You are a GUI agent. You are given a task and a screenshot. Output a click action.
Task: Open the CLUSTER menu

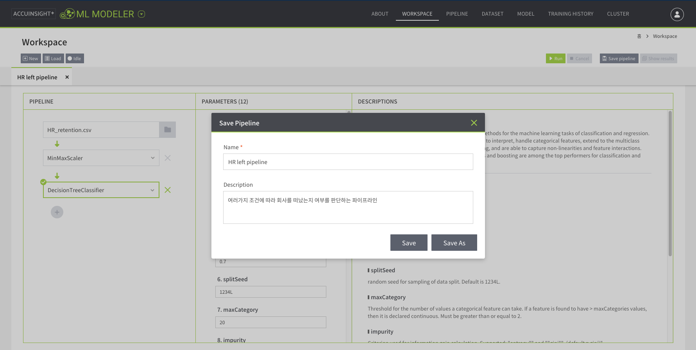click(618, 14)
